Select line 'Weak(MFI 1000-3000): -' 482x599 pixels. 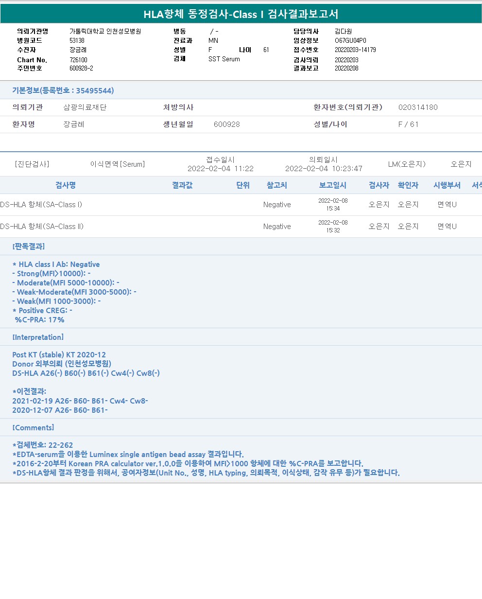point(56,301)
